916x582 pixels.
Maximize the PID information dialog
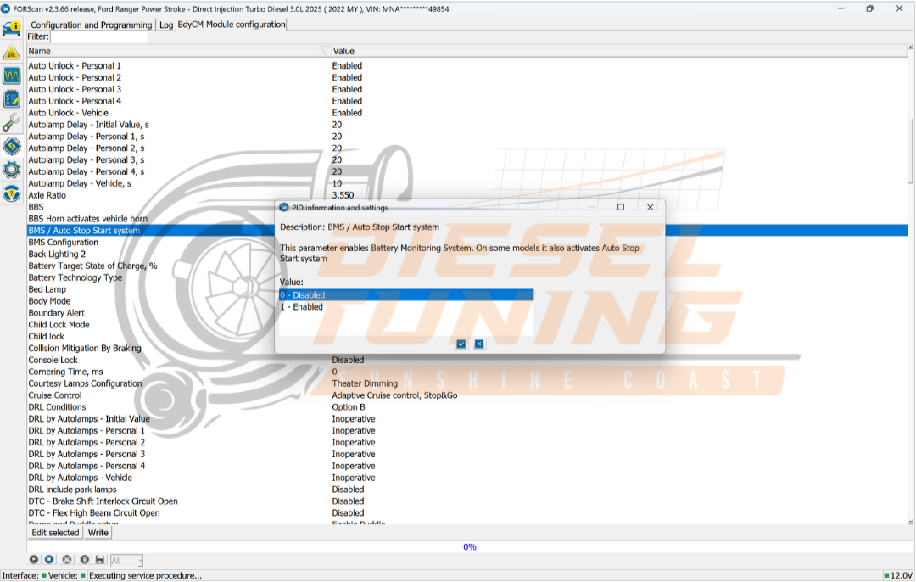pyautogui.click(x=620, y=208)
